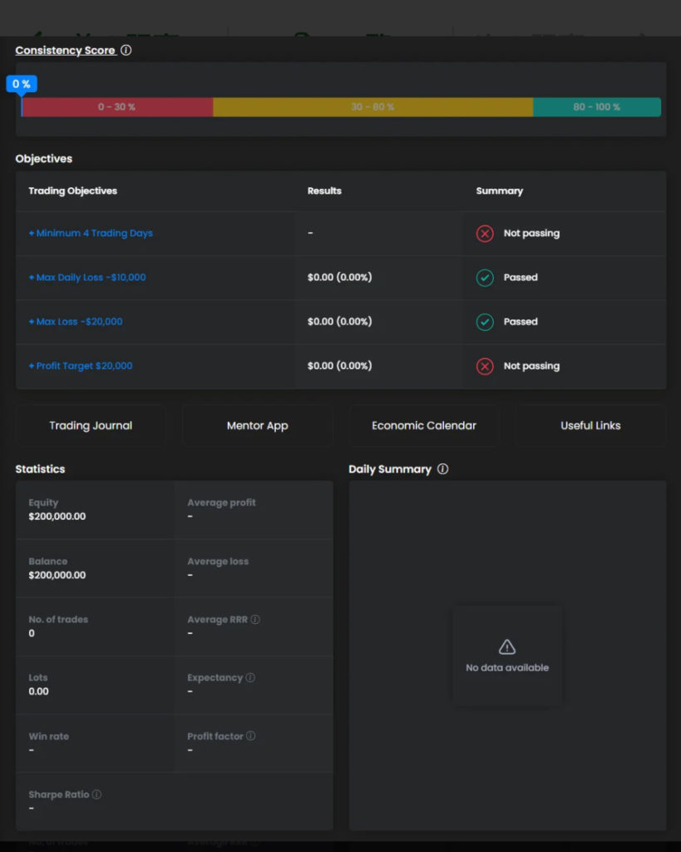Click the green check icon for Max Daily Loss

pyautogui.click(x=485, y=278)
